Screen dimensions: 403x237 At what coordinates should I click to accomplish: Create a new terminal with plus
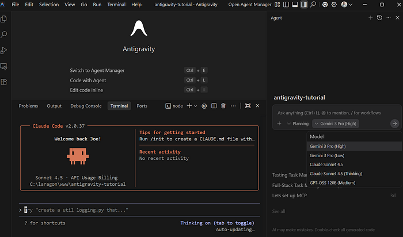tap(189, 106)
